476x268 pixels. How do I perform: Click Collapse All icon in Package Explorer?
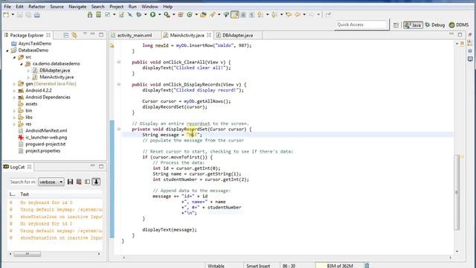pyautogui.click(x=66, y=35)
